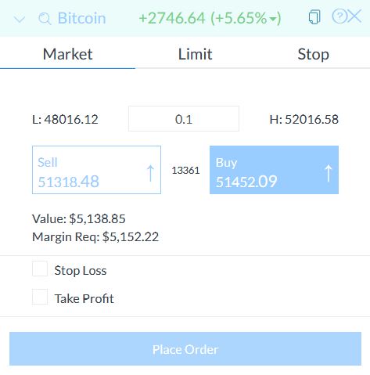Select Buy at 51452.09
The height and width of the screenshot is (375, 370).
point(274,170)
